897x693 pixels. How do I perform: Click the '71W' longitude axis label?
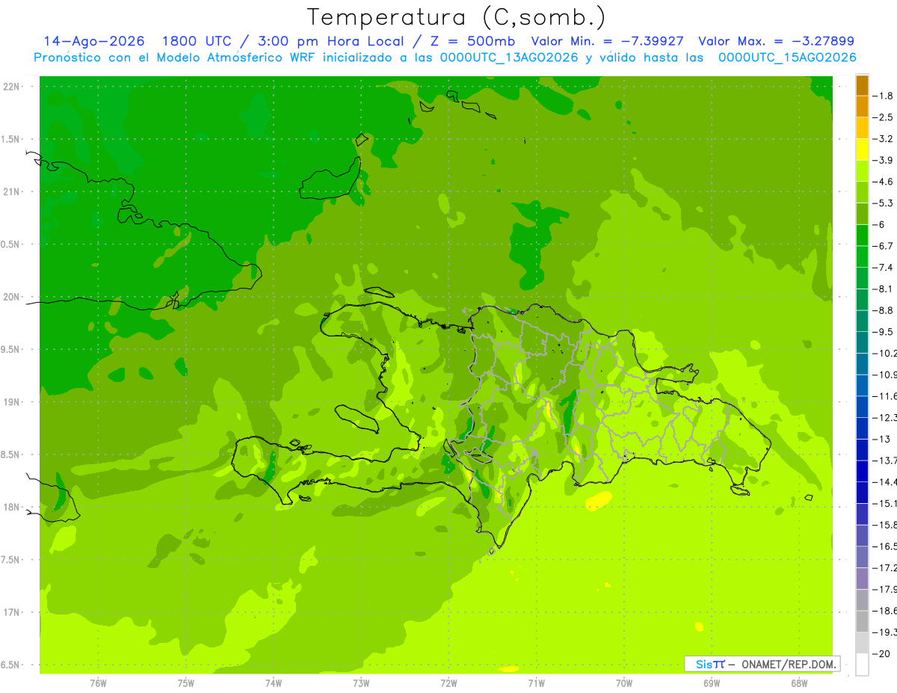pyautogui.click(x=536, y=683)
